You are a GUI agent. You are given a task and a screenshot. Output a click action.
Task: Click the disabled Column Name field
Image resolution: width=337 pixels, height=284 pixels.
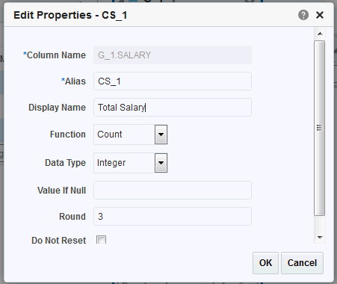pyautogui.click(x=173, y=55)
